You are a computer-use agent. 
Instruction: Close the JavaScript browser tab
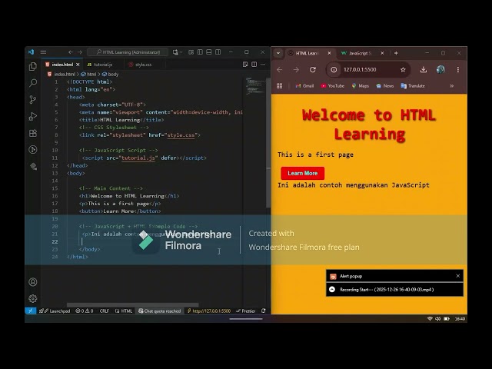[382, 53]
